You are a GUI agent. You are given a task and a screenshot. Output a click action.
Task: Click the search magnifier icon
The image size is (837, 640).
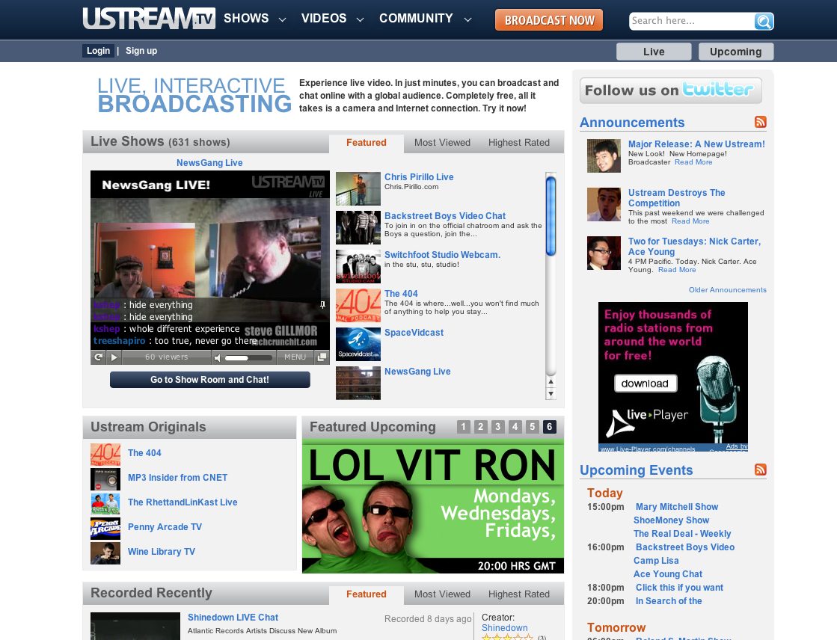764,22
